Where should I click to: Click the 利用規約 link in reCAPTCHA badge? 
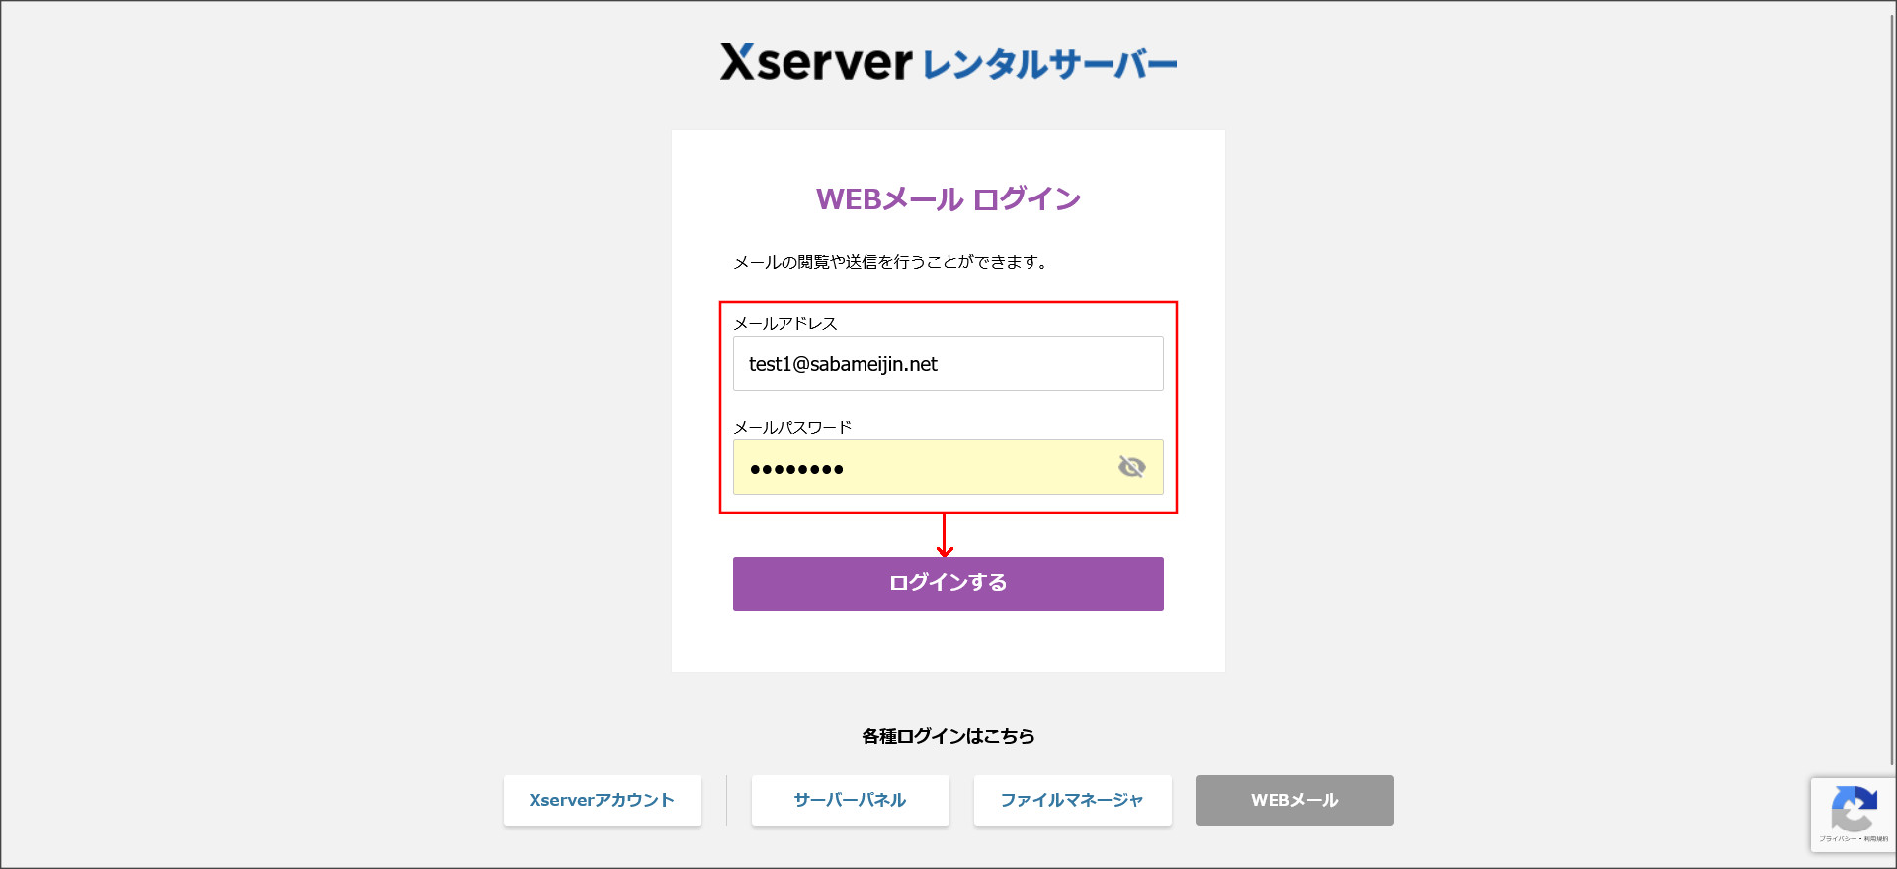click(1876, 839)
